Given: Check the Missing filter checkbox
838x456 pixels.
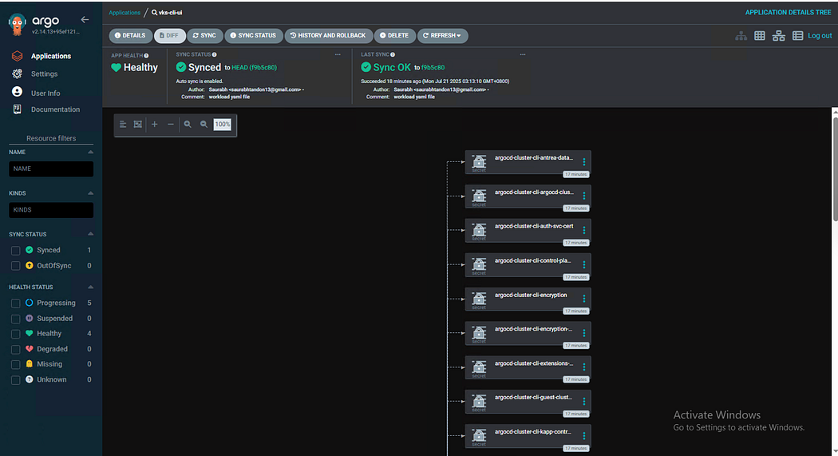Looking at the screenshot, I should (x=15, y=364).
